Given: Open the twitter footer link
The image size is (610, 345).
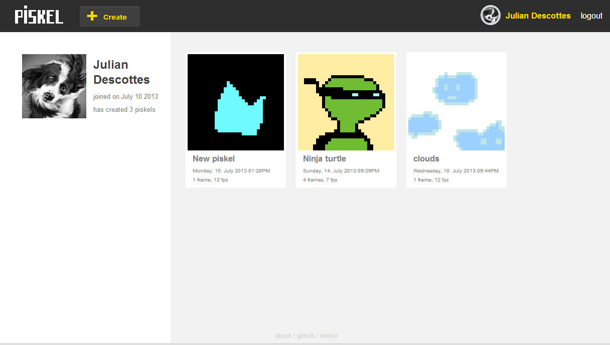Looking at the screenshot, I should coord(329,335).
